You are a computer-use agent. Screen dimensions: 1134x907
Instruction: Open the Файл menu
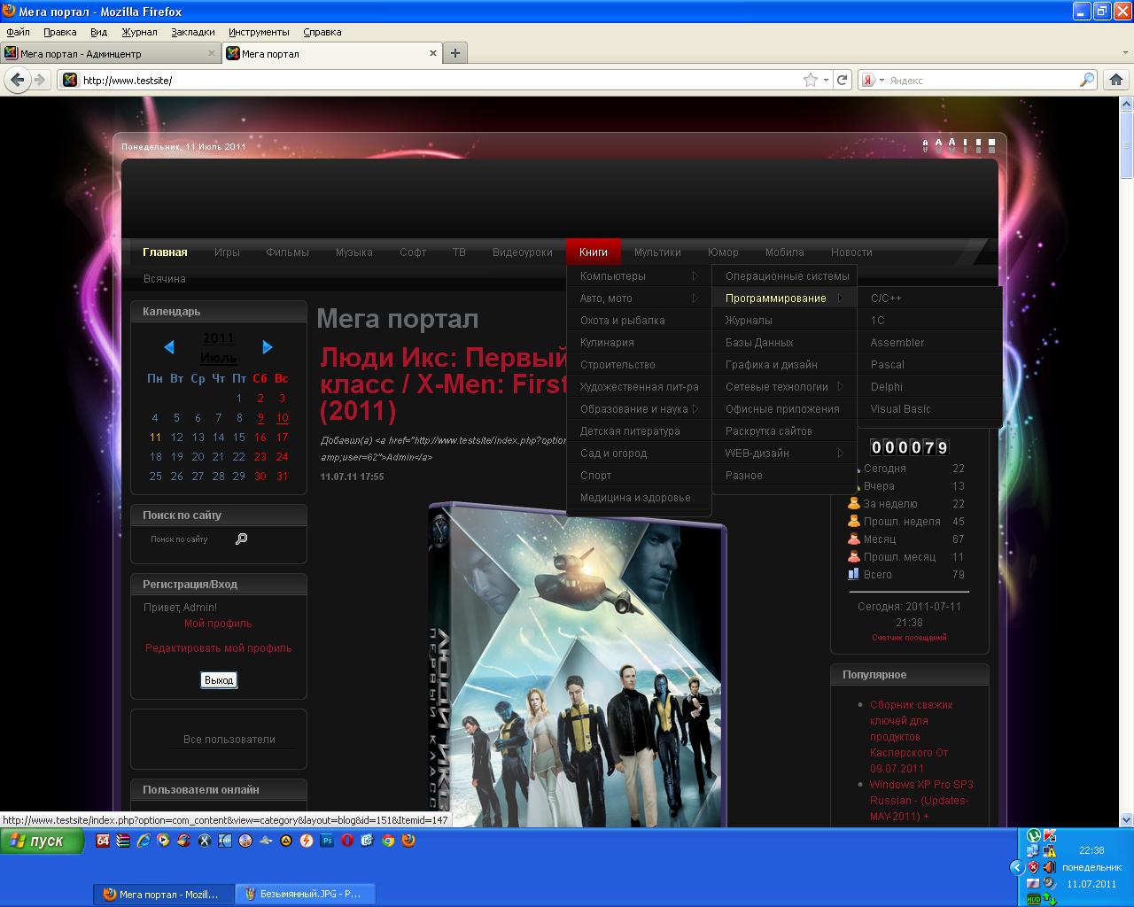pyautogui.click(x=18, y=32)
